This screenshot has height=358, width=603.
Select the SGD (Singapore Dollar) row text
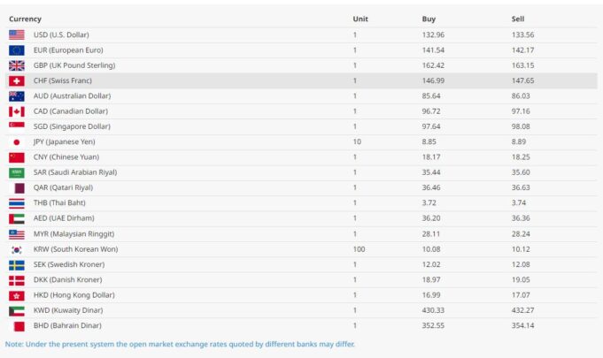click(73, 126)
